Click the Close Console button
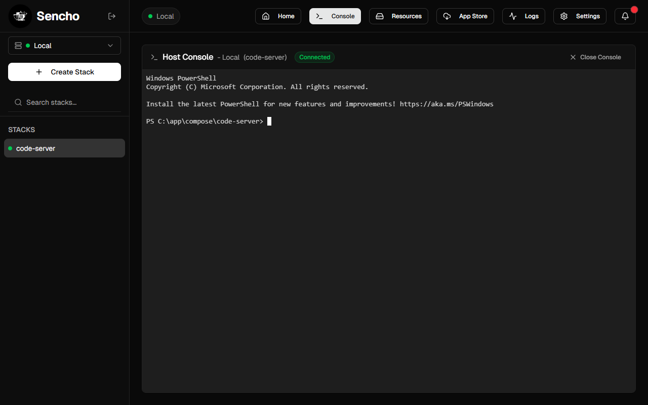 (x=595, y=57)
